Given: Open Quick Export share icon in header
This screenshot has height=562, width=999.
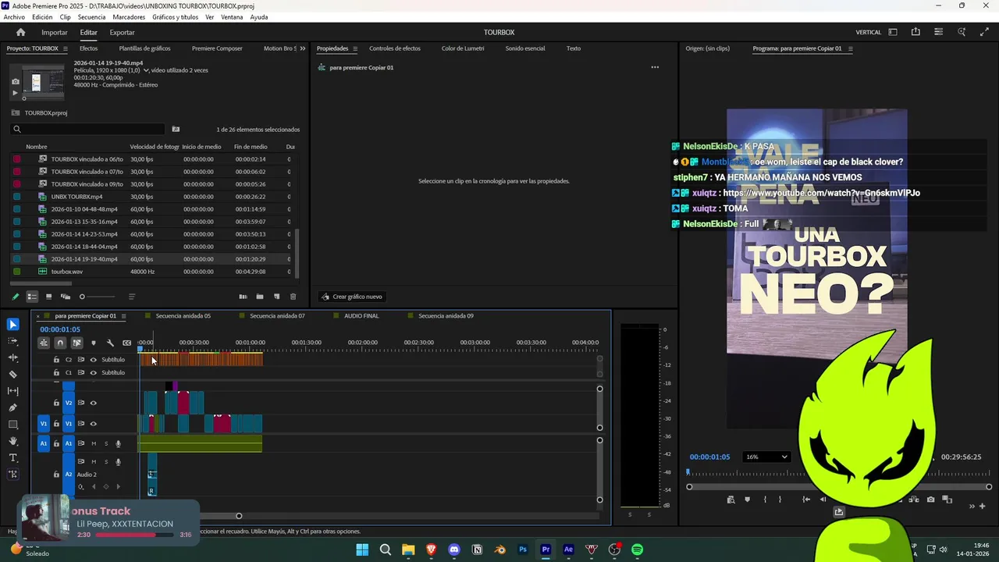Looking at the screenshot, I should (915, 32).
